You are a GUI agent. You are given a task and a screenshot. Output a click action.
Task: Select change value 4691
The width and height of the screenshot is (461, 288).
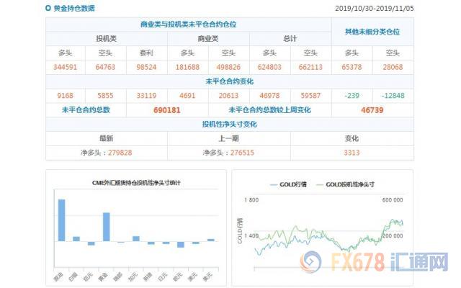(x=187, y=96)
